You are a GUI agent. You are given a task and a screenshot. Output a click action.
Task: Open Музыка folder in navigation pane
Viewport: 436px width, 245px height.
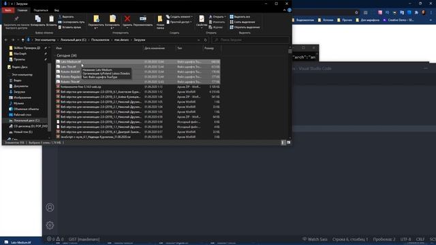point(18,103)
